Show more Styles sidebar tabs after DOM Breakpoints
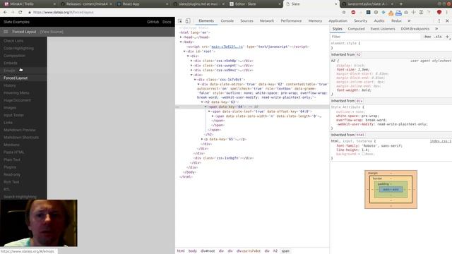This screenshot has width=452, height=254. coord(436,29)
